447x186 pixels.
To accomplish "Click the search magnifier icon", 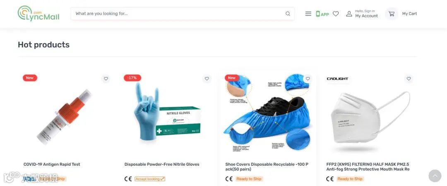I will 288,14.
